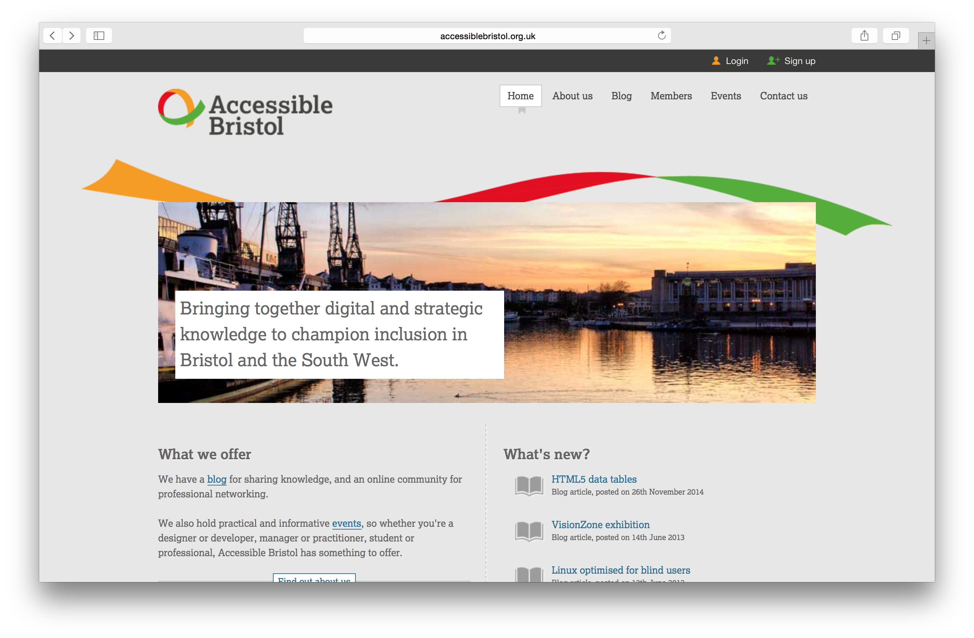Click the accessiblebristol.org.uk address bar
974x638 pixels.
coord(487,36)
